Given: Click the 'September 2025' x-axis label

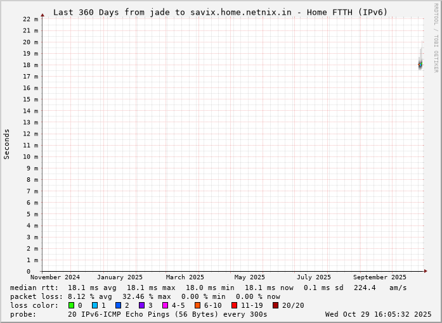Looking at the screenshot, I should [380, 277].
